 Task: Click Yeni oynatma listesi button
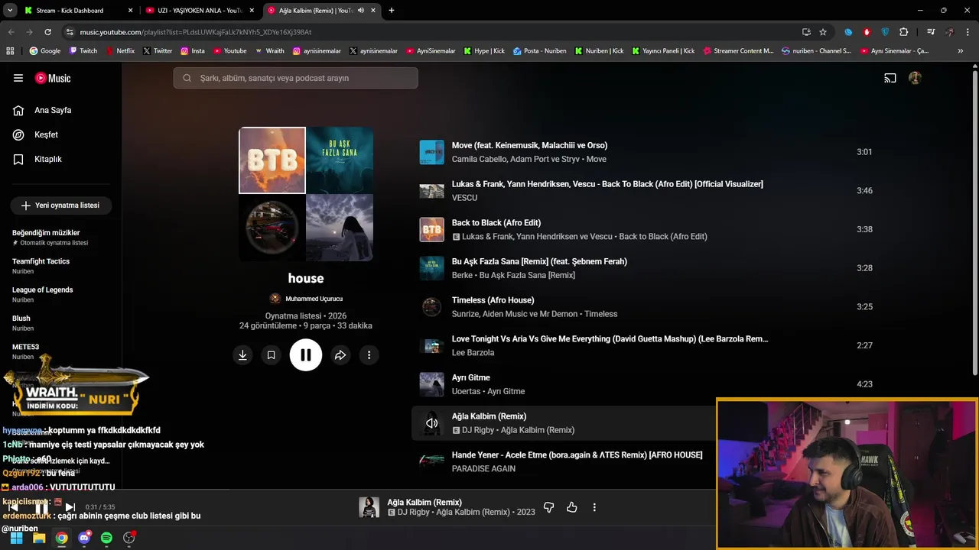pos(61,205)
